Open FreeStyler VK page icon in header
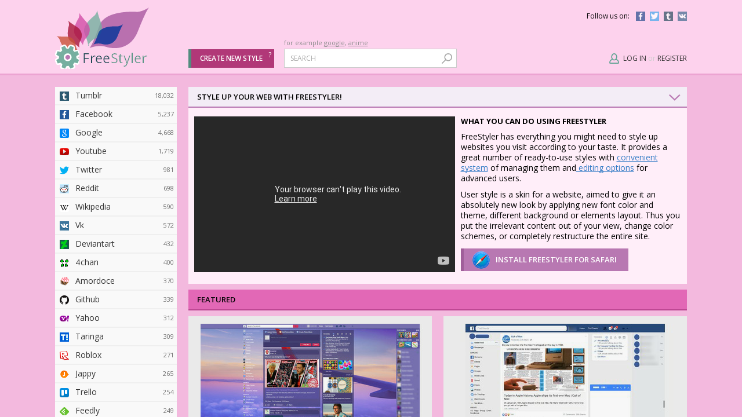This screenshot has width=742, height=417. pos(682,16)
